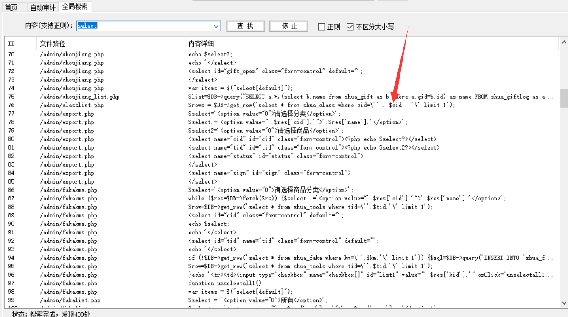Image resolution: width=568 pixels, height=317 pixels.
Task: Select /admin/choujiang_list.php path in row 75
Action: coord(80,97)
